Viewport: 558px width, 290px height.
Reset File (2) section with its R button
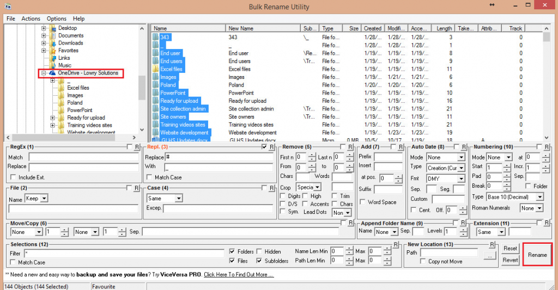137,188
